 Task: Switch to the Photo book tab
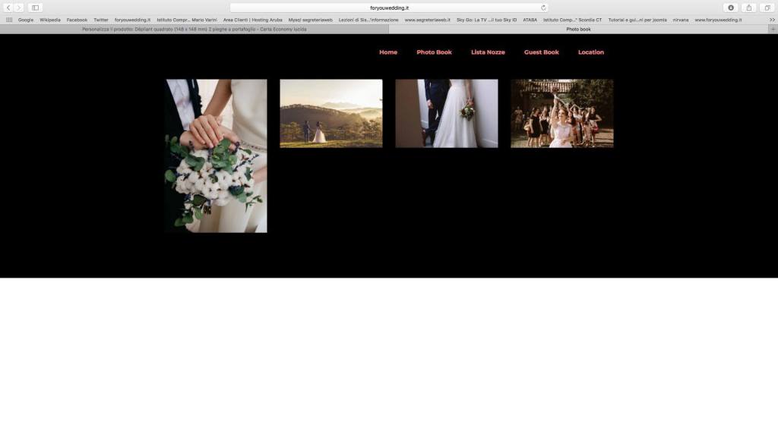pyautogui.click(x=580, y=29)
